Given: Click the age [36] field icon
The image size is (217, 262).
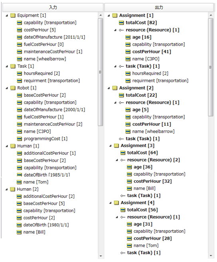Looking at the screenshot, I should click(x=129, y=167).
